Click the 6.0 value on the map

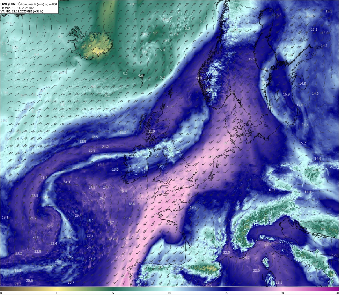pos(202,21)
